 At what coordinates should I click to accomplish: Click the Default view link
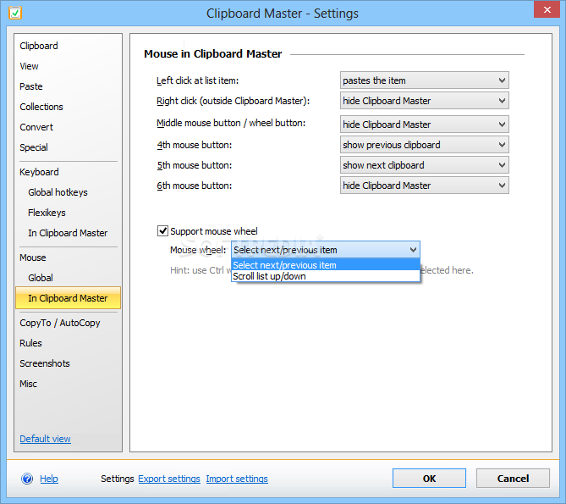[x=45, y=439]
